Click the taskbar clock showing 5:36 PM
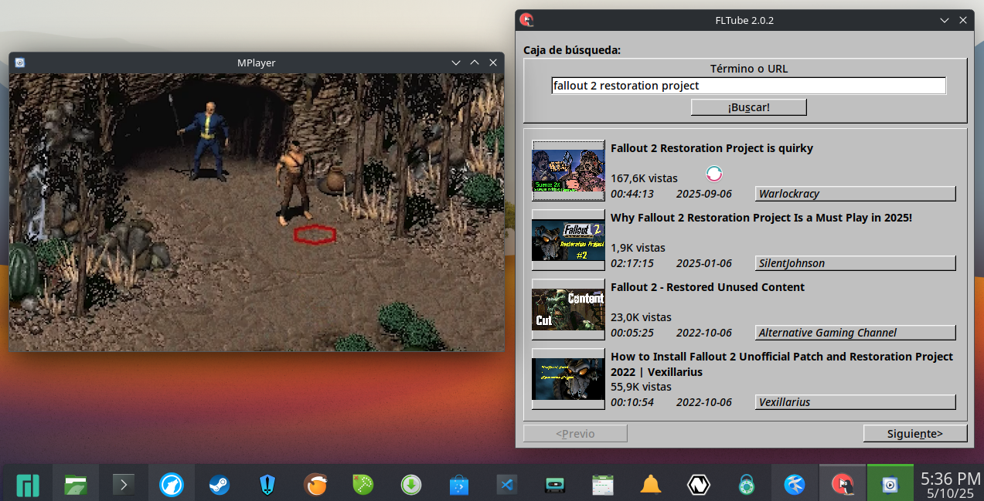Viewport: 984px width, 501px height. coord(950,485)
